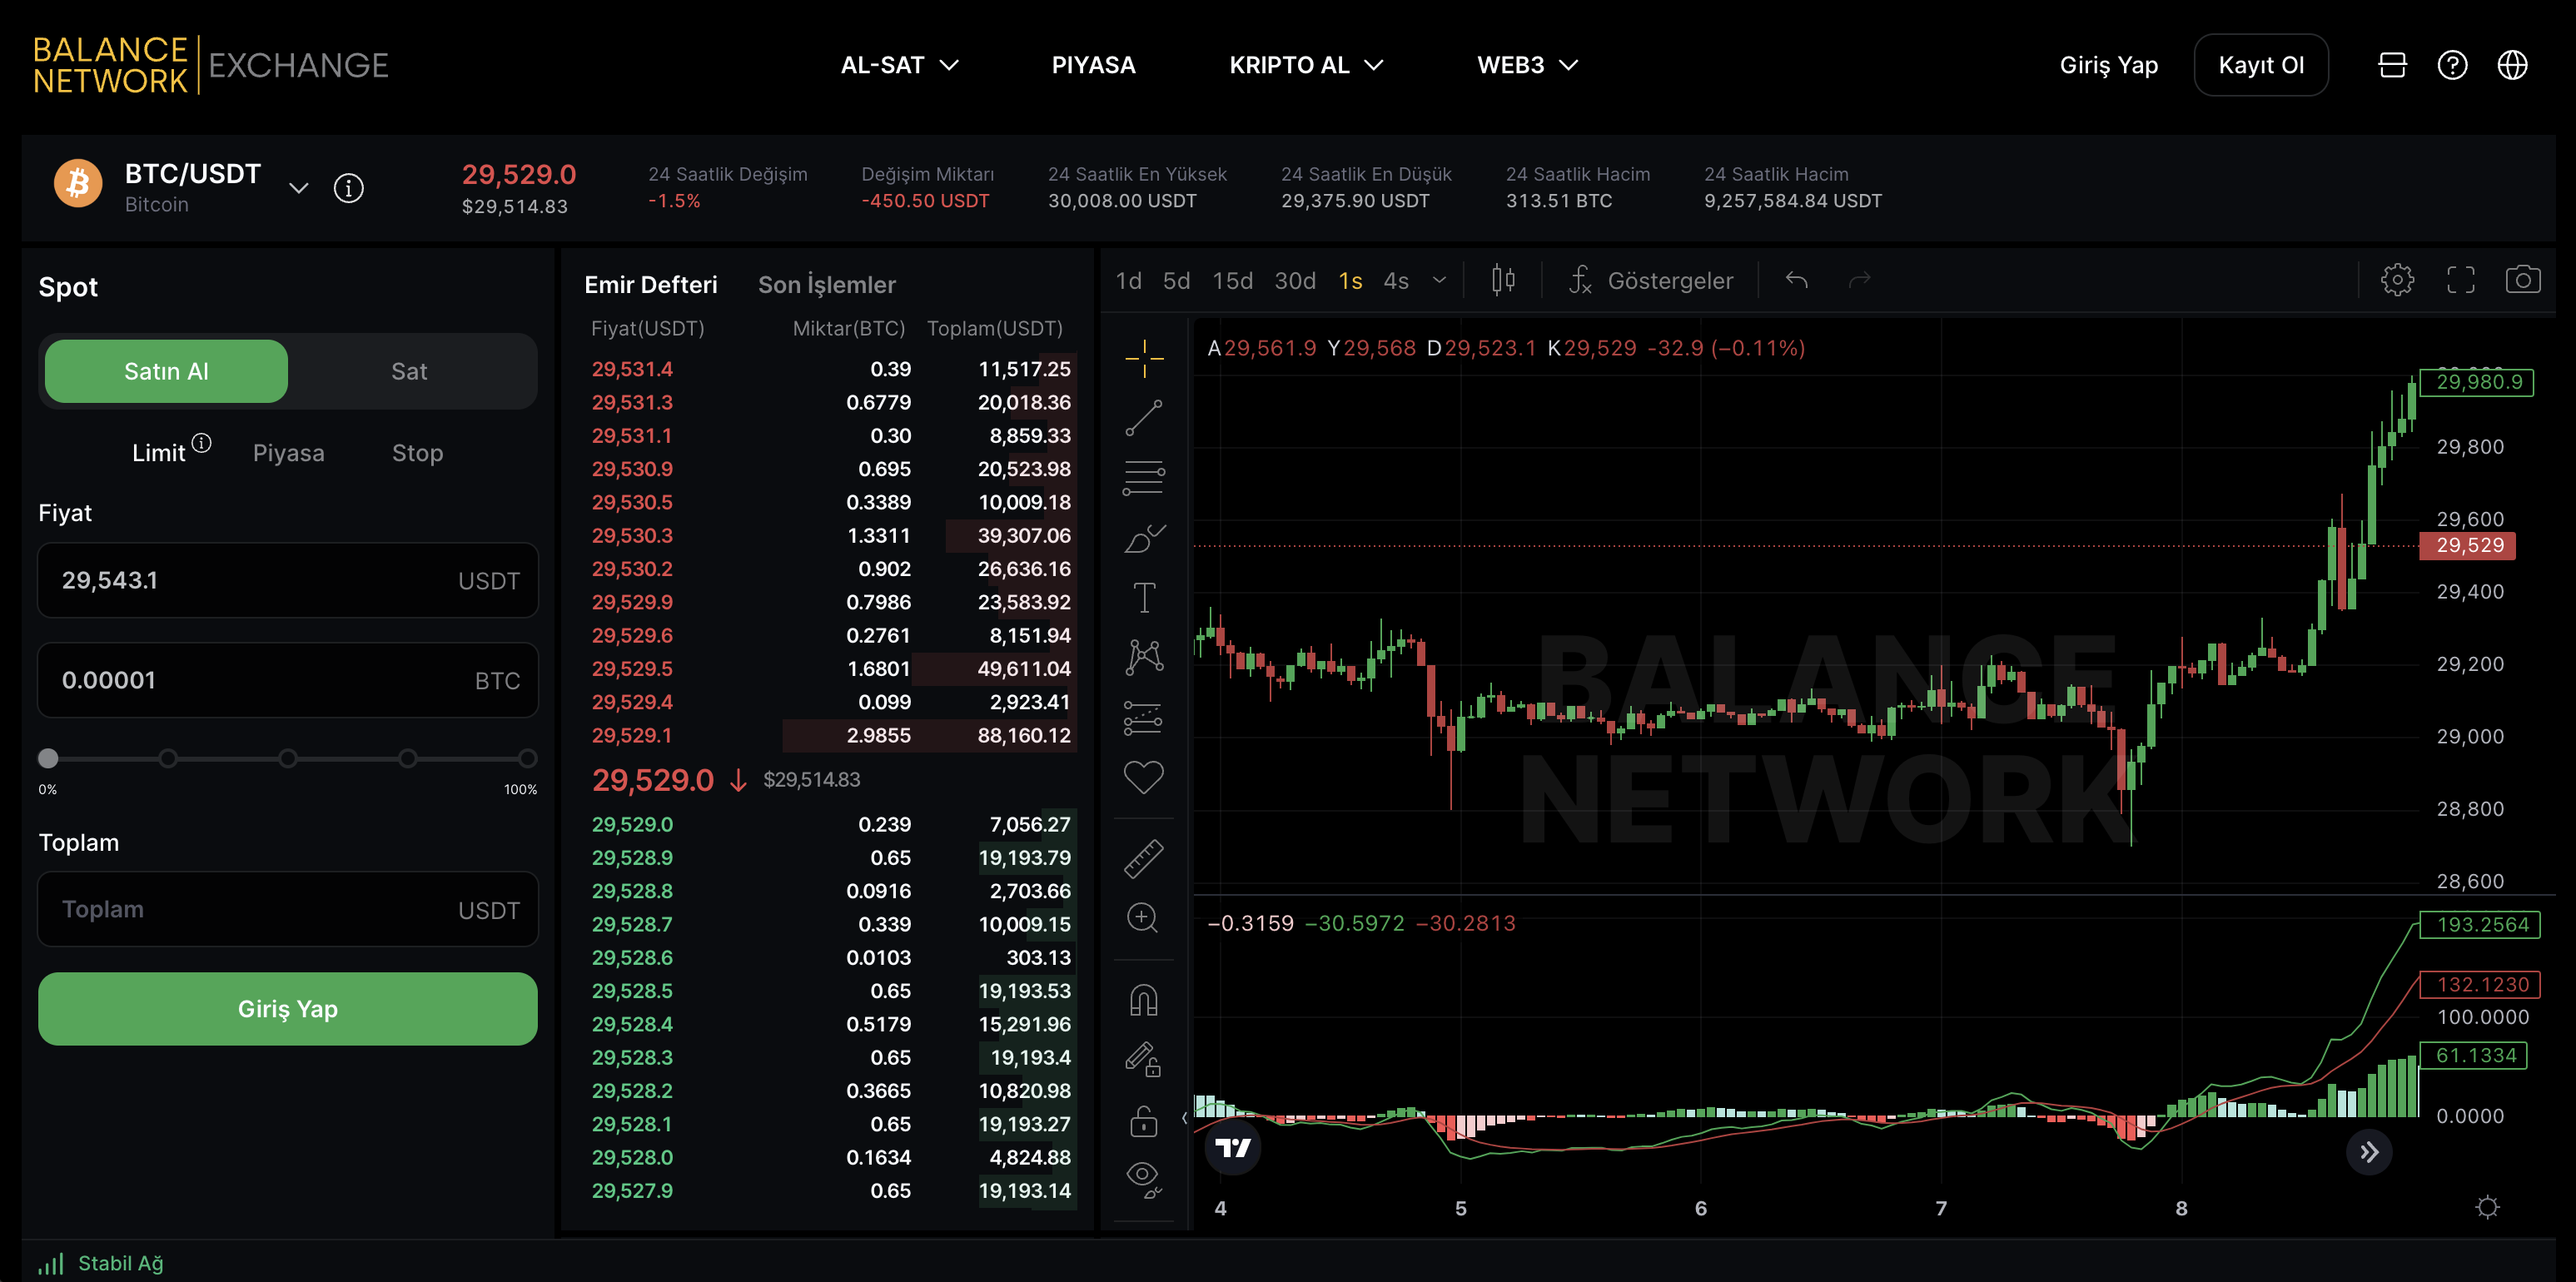Click the 100% point on amount slider
The image size is (2576, 1282).
click(527, 759)
